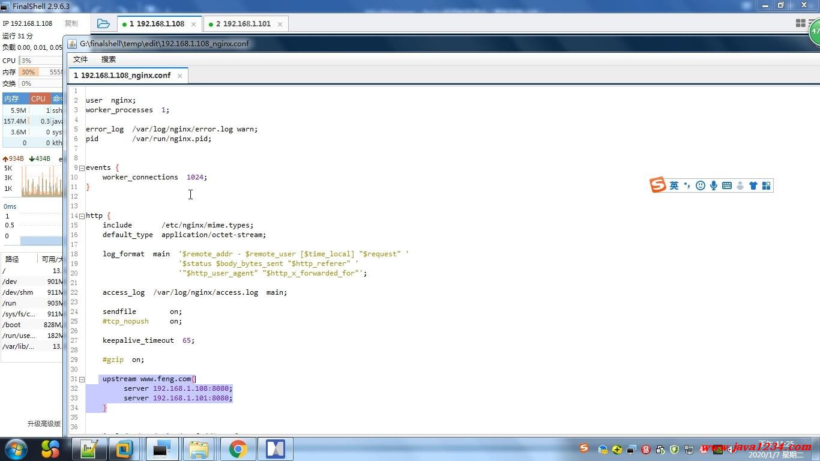The height and width of the screenshot is (461, 820).
Task: Click the server 192.168.1.101:8080 line
Action: 178,398
